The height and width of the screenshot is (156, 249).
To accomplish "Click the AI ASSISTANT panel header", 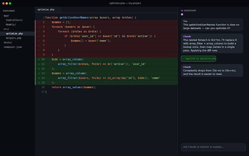I will 189,11.
